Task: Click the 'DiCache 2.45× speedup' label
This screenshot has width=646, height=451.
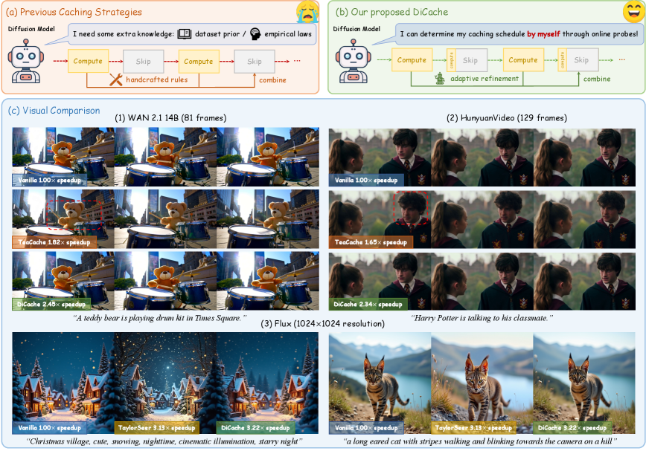Action: 51,304
